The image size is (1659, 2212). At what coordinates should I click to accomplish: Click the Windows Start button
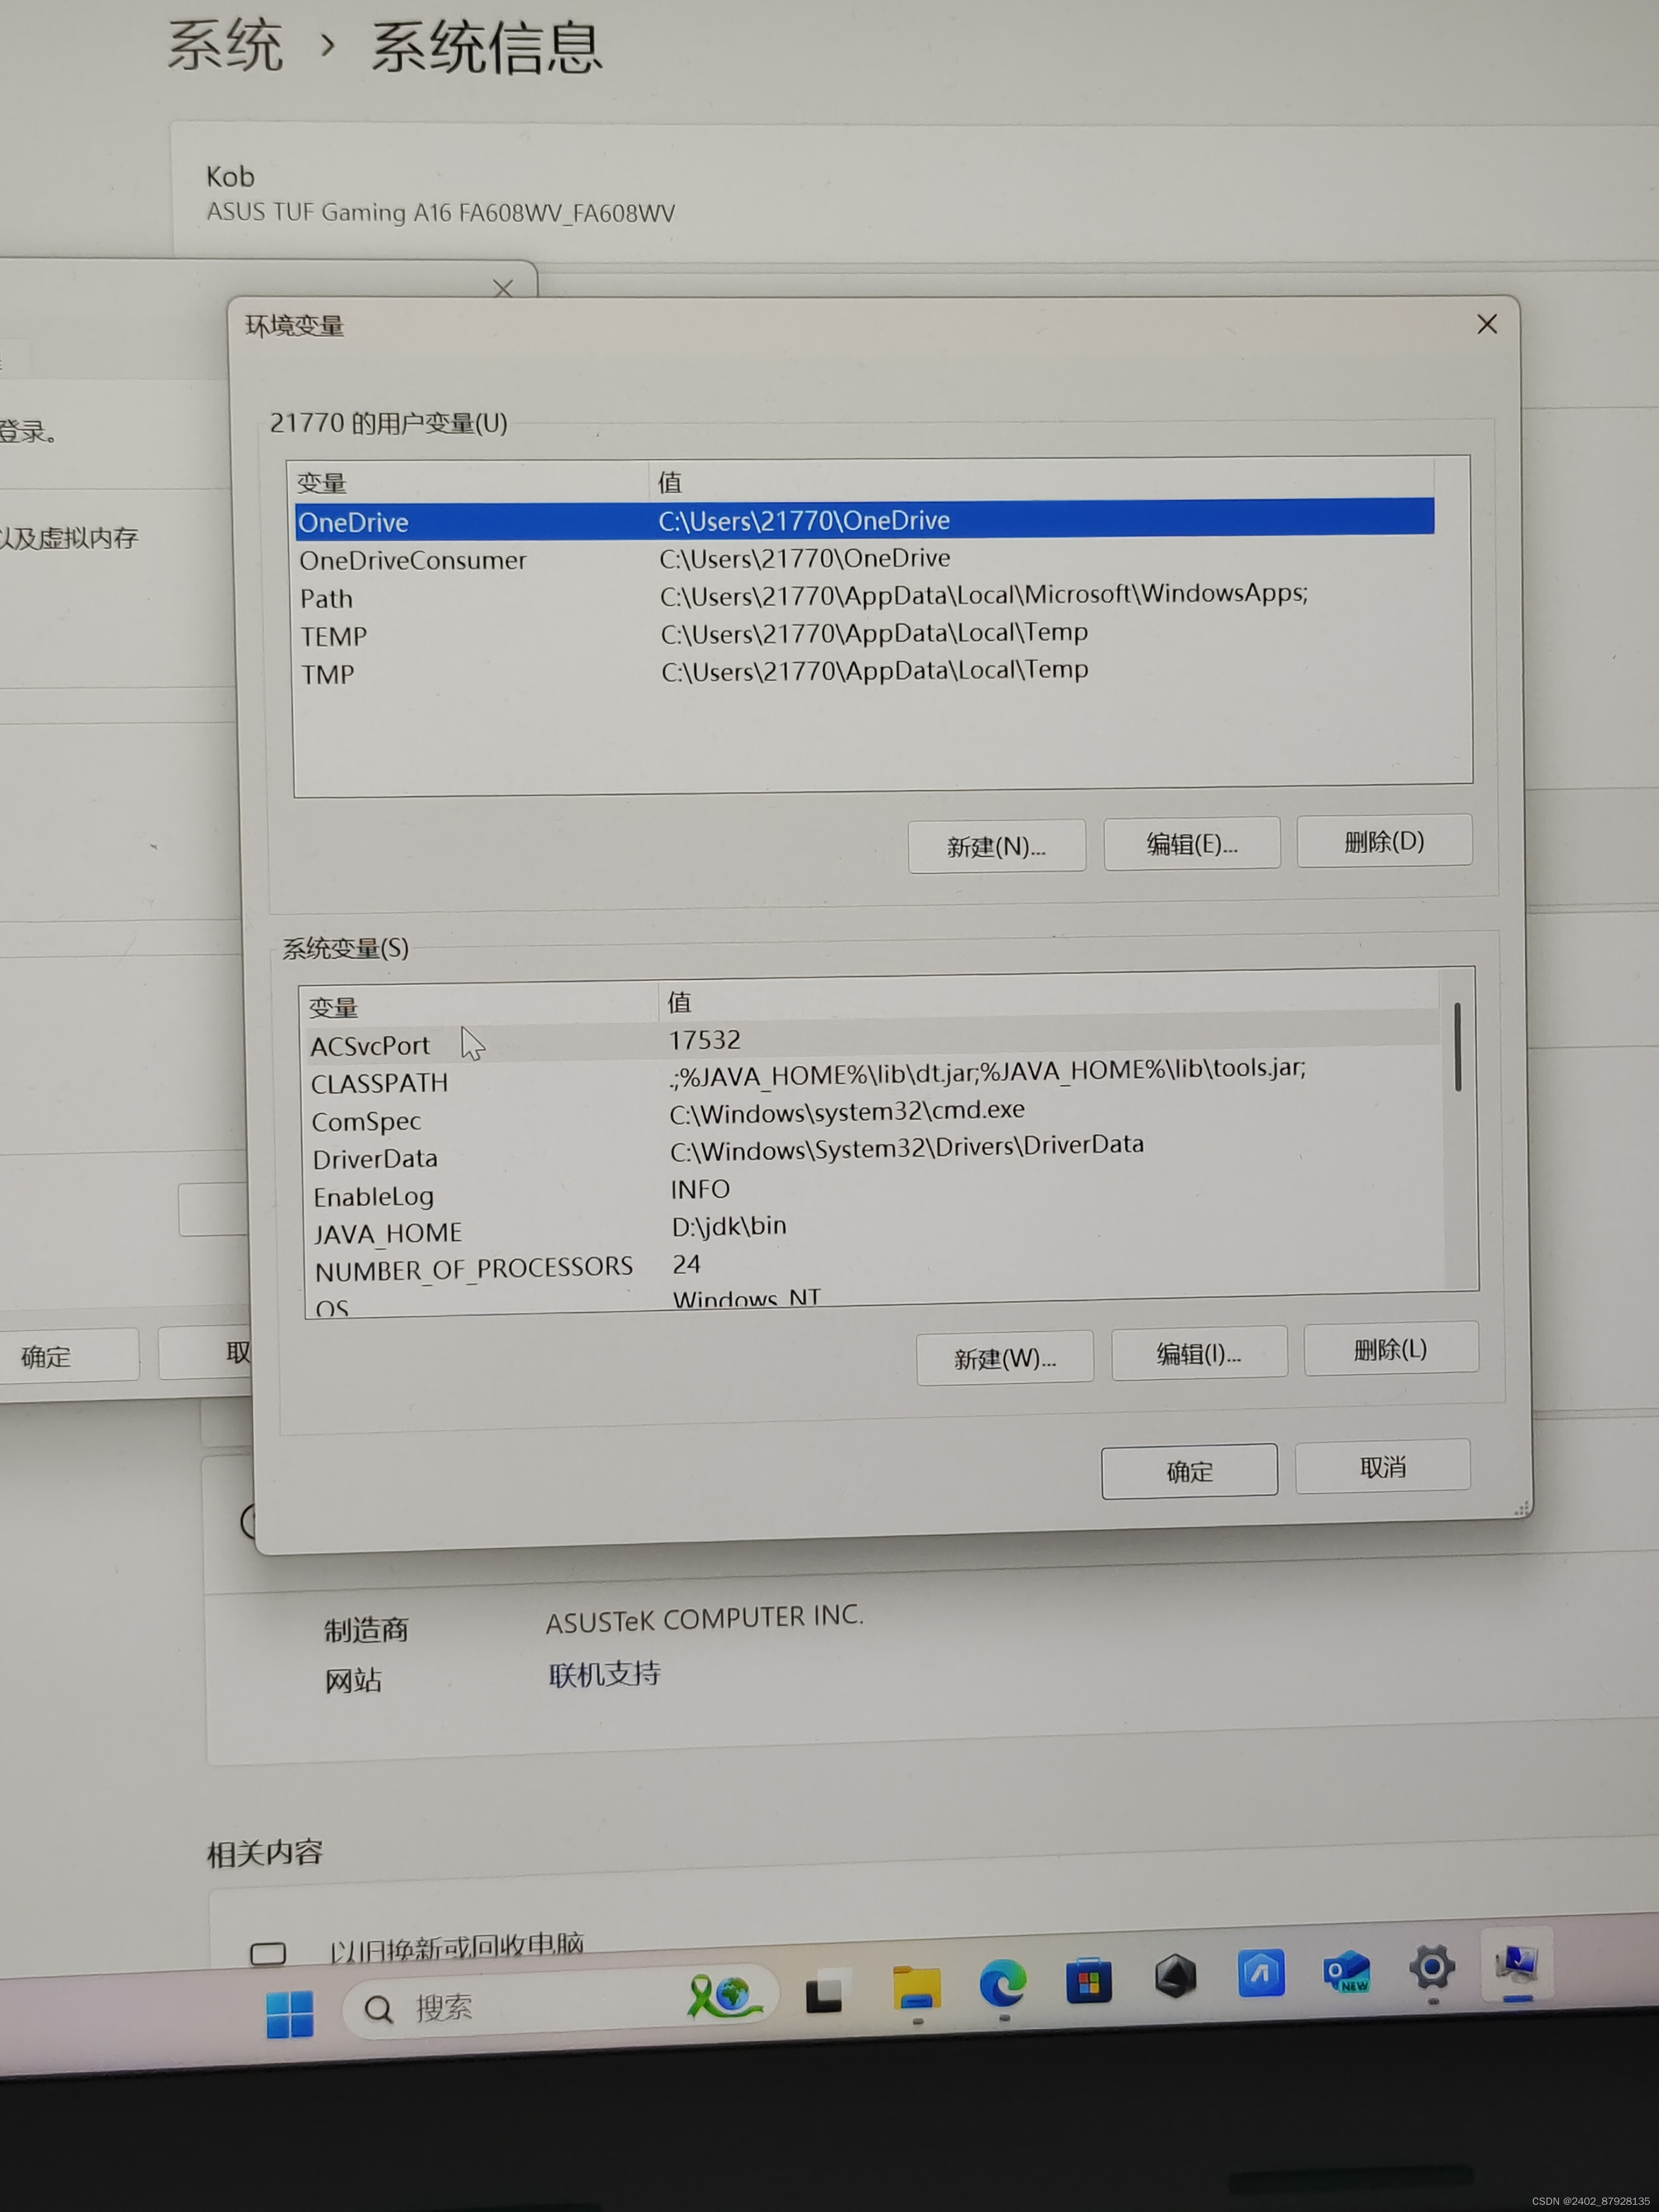pos(290,2013)
